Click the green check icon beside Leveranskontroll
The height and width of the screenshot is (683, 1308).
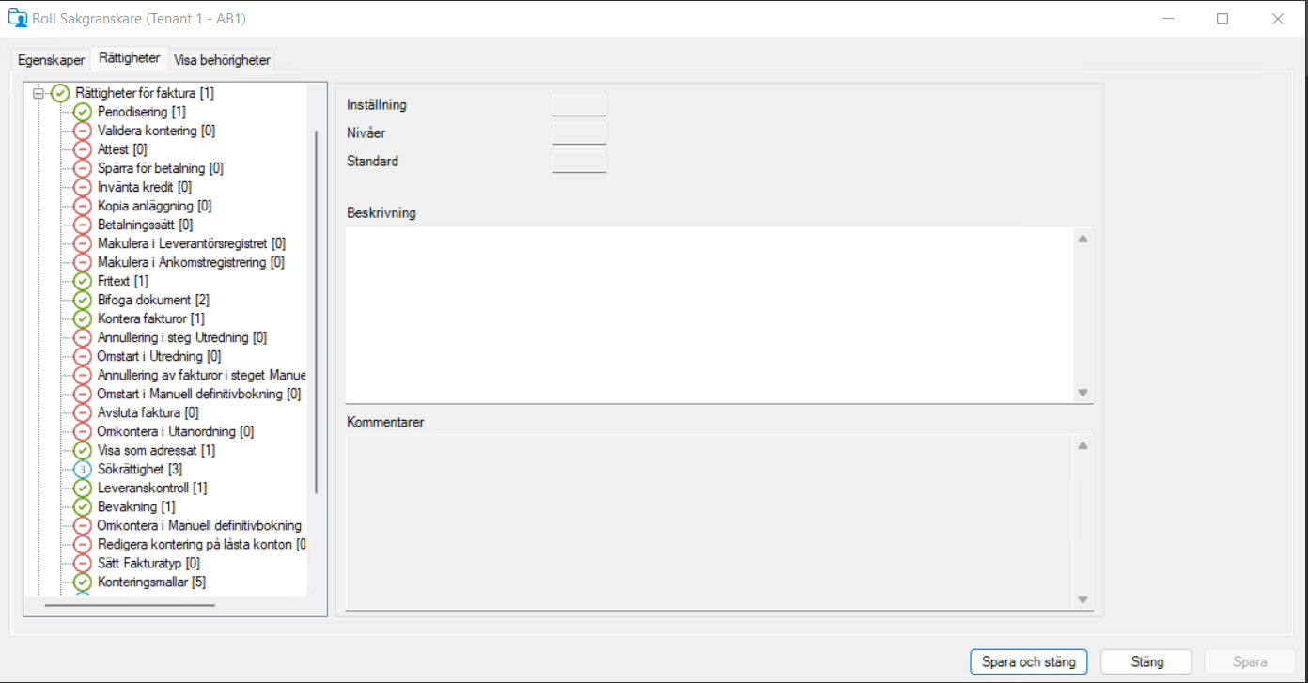point(83,488)
